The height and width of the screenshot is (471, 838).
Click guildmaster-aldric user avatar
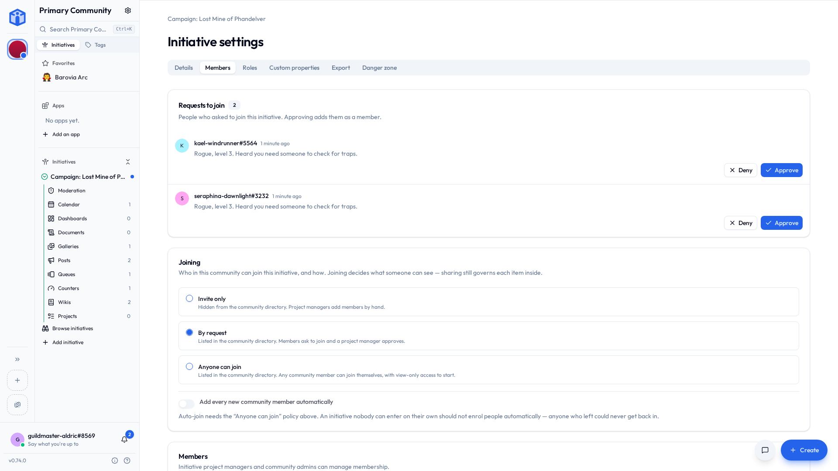point(17,439)
